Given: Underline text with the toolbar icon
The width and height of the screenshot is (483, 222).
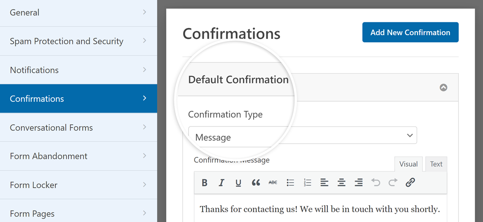Looking at the screenshot, I should [238, 183].
